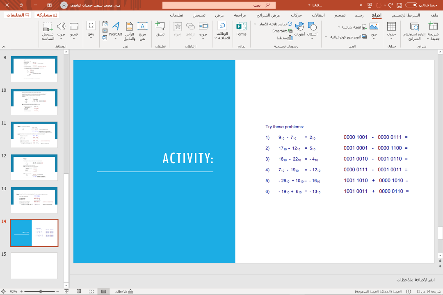The height and width of the screenshot is (295, 443).
Task: Click the WordArt icon
Action: tap(116, 27)
